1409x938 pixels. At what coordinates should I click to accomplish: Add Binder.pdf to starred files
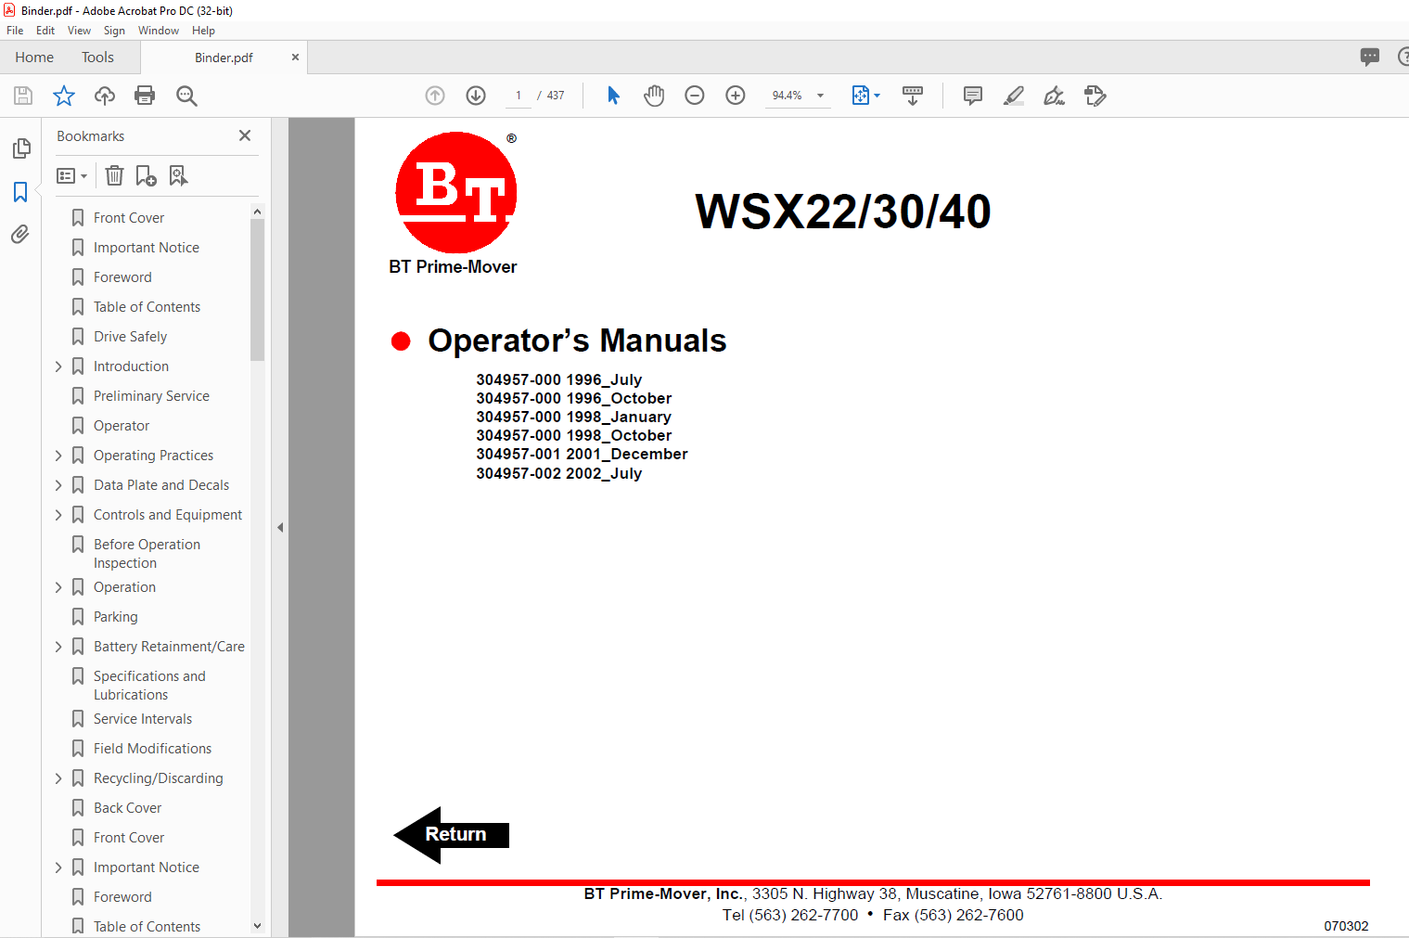[64, 96]
